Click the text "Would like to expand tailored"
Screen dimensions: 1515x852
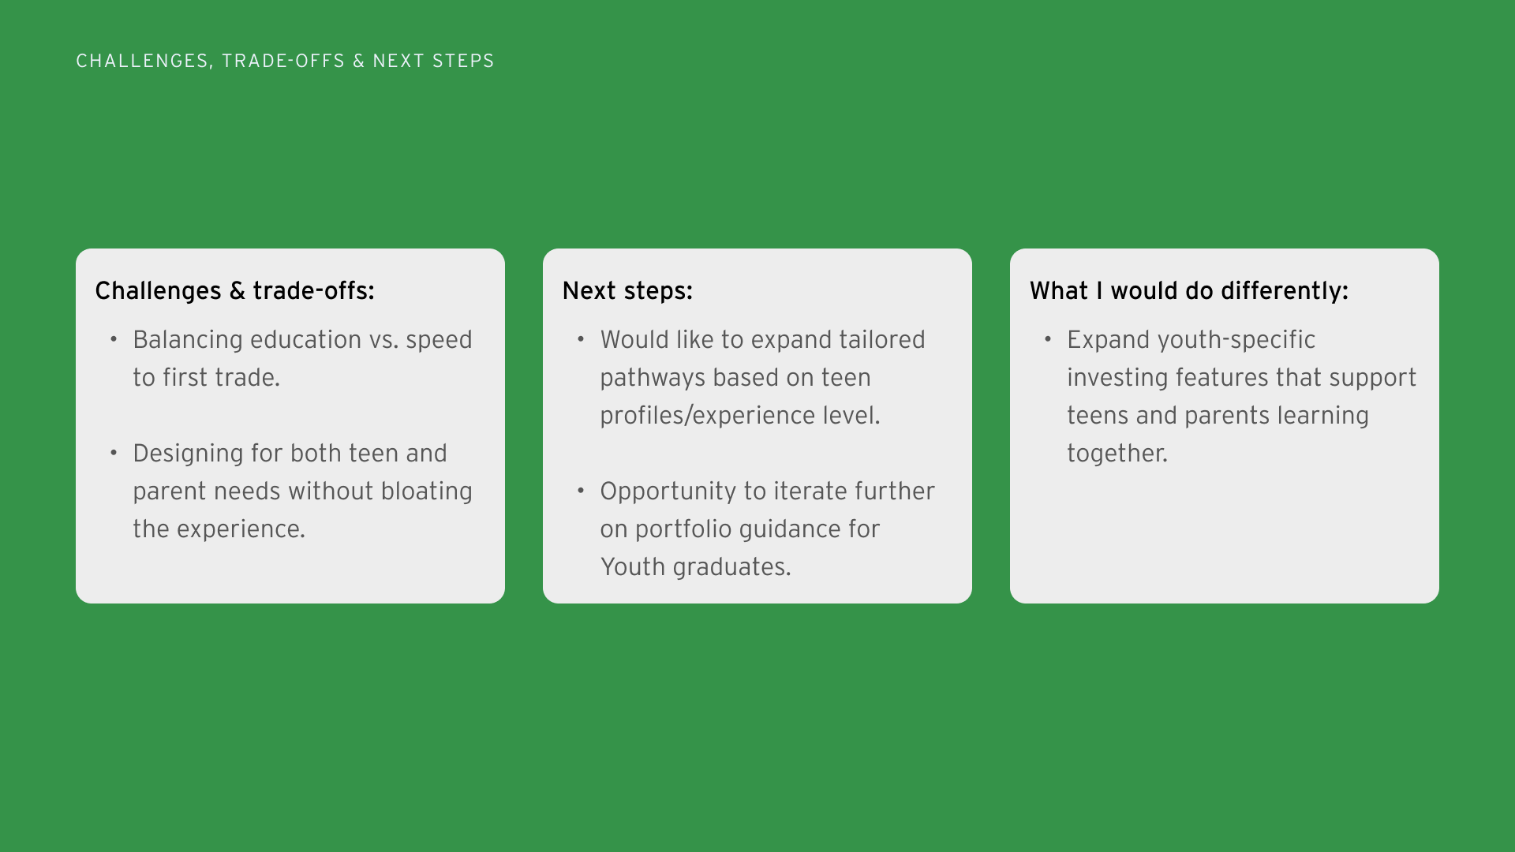click(x=762, y=340)
